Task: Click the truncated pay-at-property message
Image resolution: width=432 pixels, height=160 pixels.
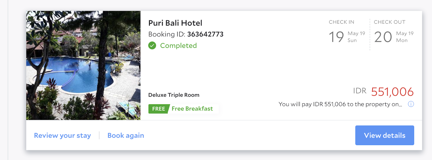Action: click(x=340, y=104)
